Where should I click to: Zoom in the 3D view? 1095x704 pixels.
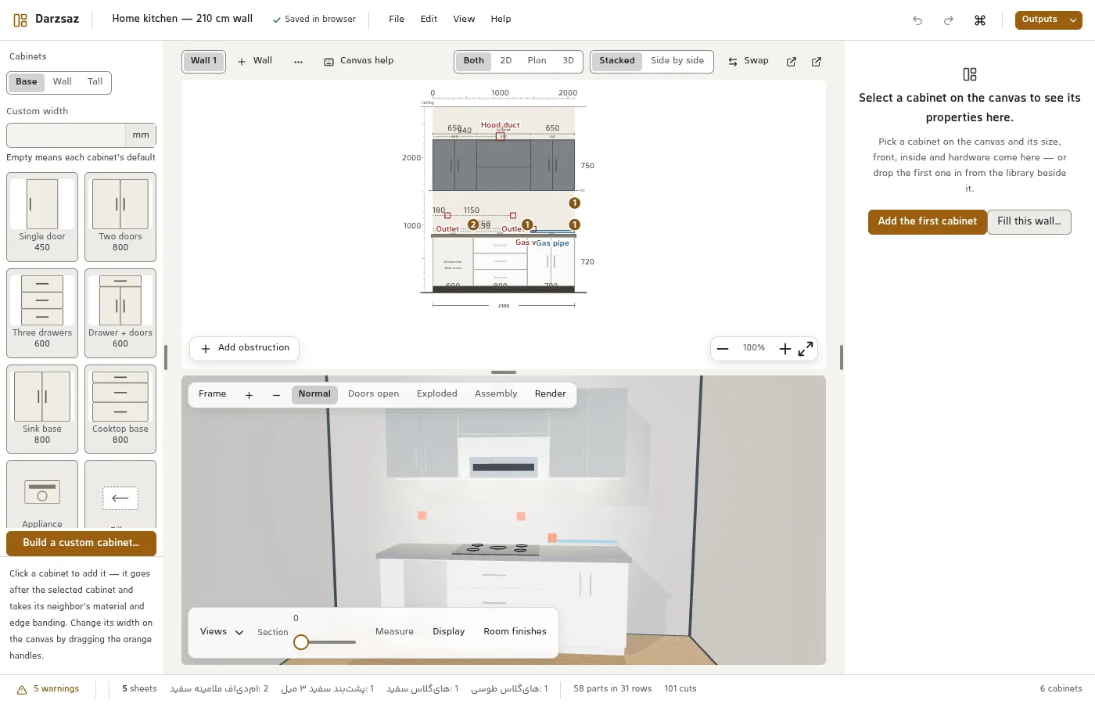pos(249,395)
